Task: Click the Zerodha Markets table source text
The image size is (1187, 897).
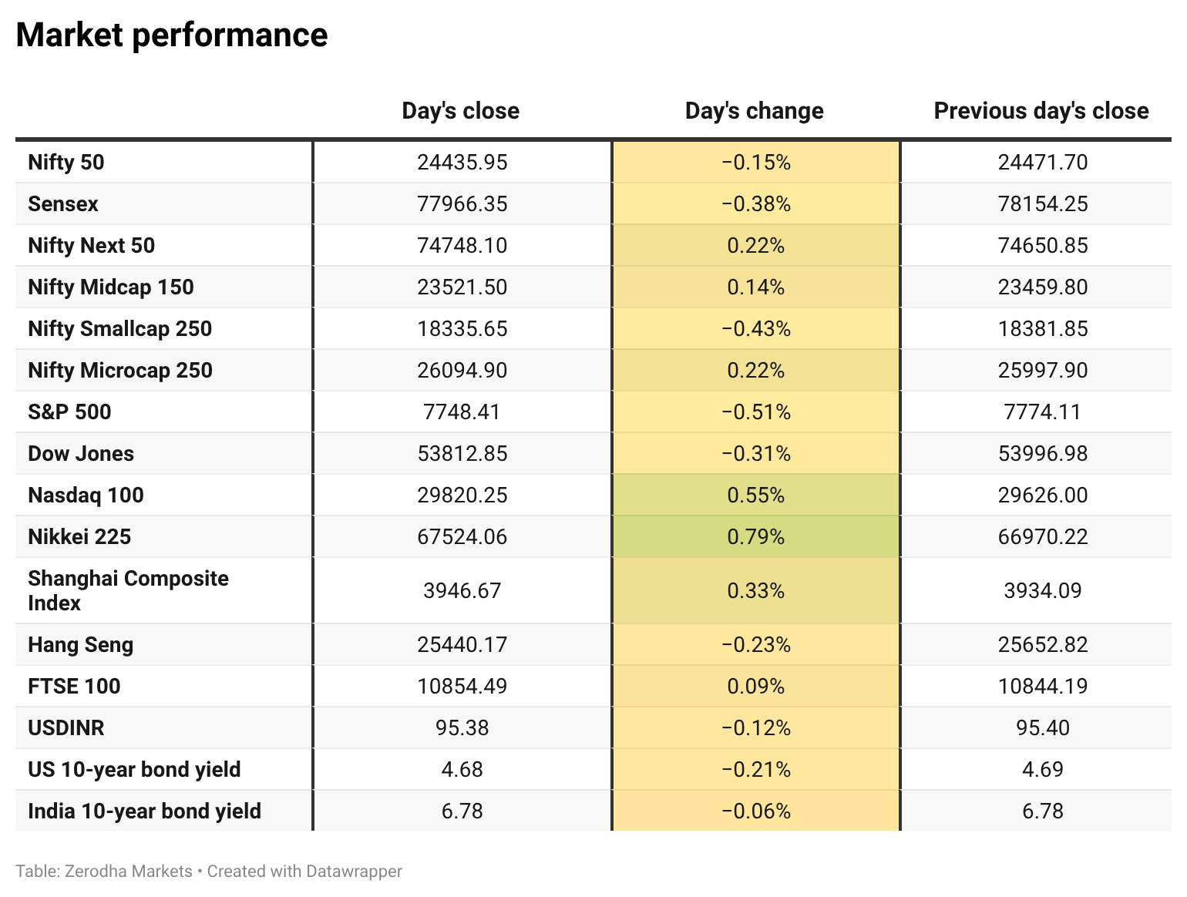Action: tap(129, 872)
